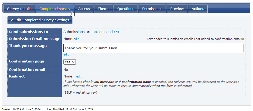Image resolution: width=253 pixels, height=111 pixels.
Task: Click the Confirmation page row label
Action: 26,61
